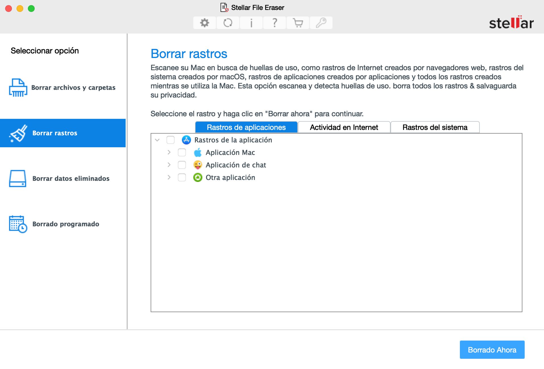
Task: Click the Borrar rastros page heading
Action: pos(189,54)
